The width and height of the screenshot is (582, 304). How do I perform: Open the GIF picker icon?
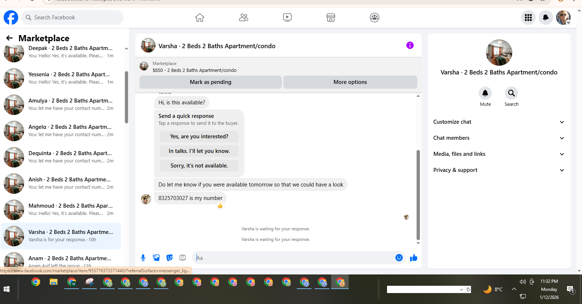pos(183,258)
